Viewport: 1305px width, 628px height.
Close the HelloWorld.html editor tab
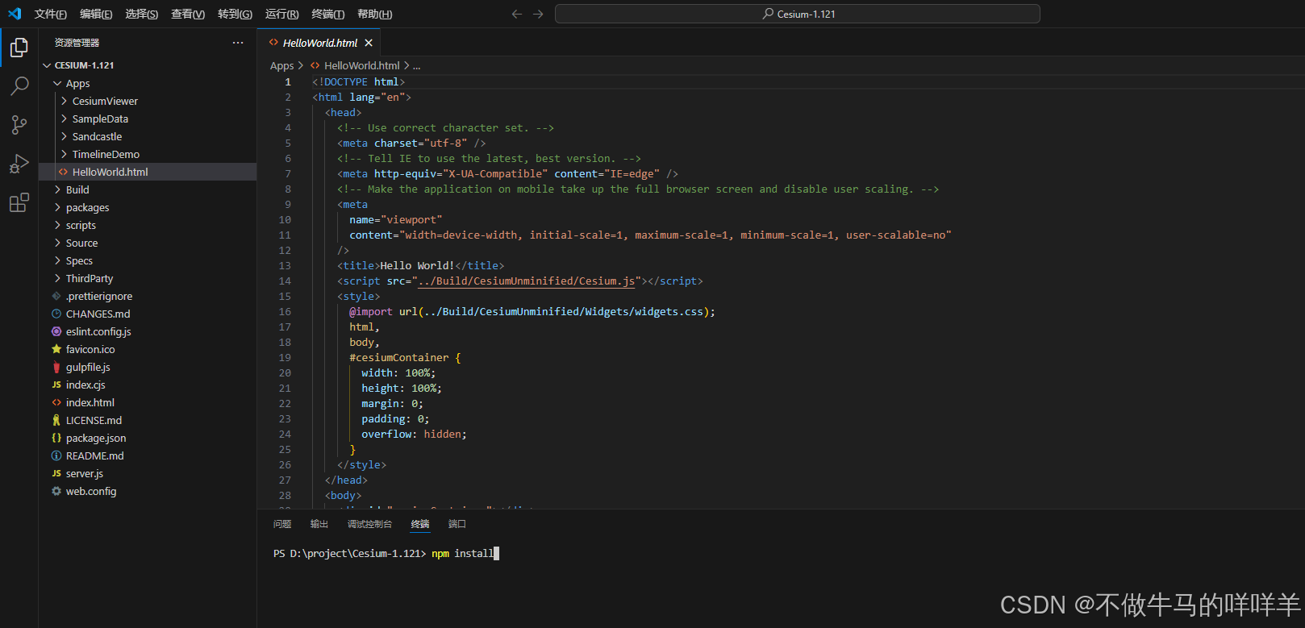[369, 43]
